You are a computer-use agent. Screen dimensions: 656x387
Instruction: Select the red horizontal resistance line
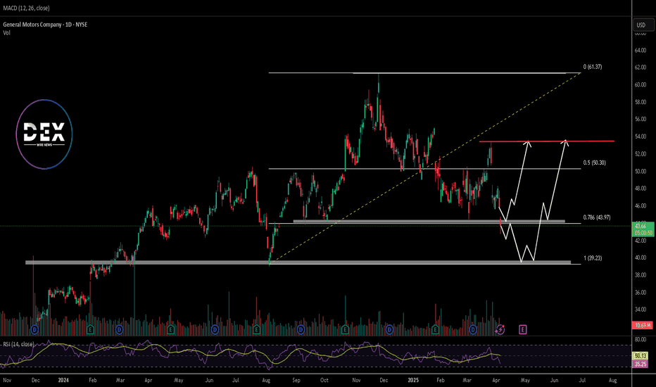tap(547, 141)
